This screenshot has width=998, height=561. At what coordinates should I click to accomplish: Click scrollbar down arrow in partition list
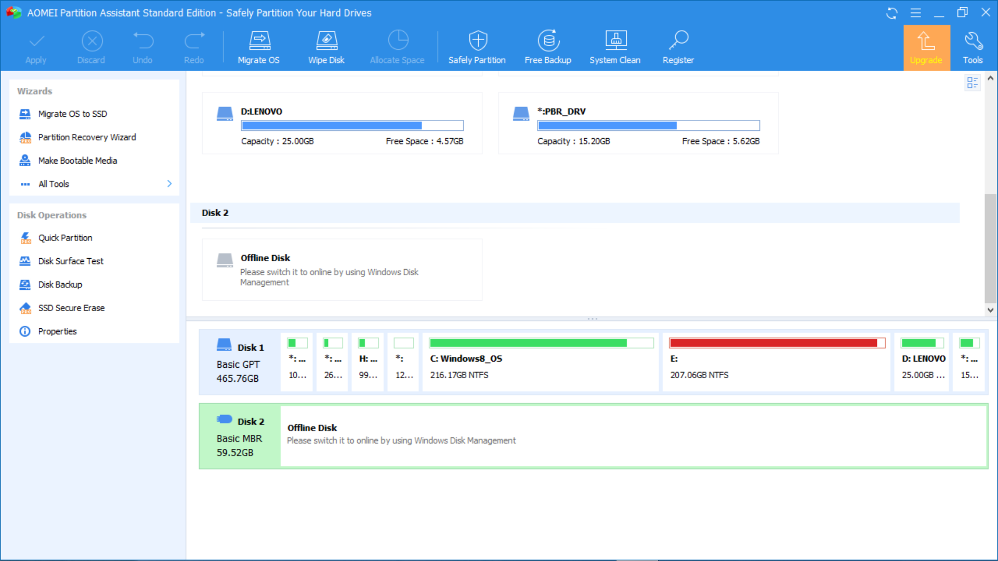point(990,310)
